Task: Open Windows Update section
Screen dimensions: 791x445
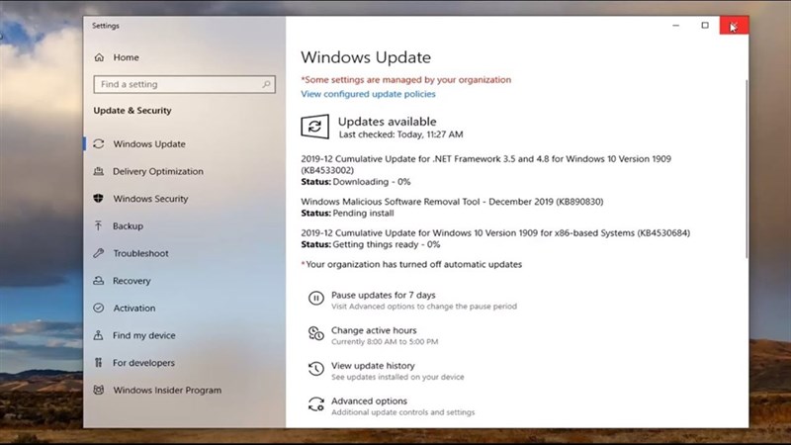Action: click(149, 143)
